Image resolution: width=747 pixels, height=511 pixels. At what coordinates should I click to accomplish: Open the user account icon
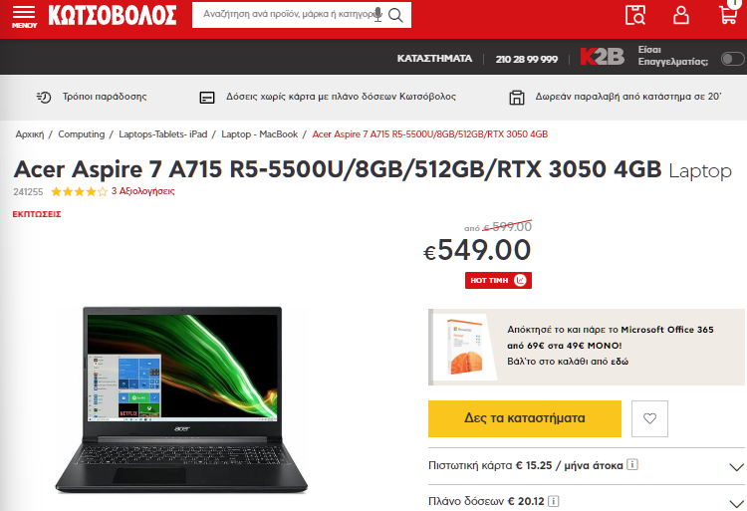pyautogui.click(x=681, y=15)
